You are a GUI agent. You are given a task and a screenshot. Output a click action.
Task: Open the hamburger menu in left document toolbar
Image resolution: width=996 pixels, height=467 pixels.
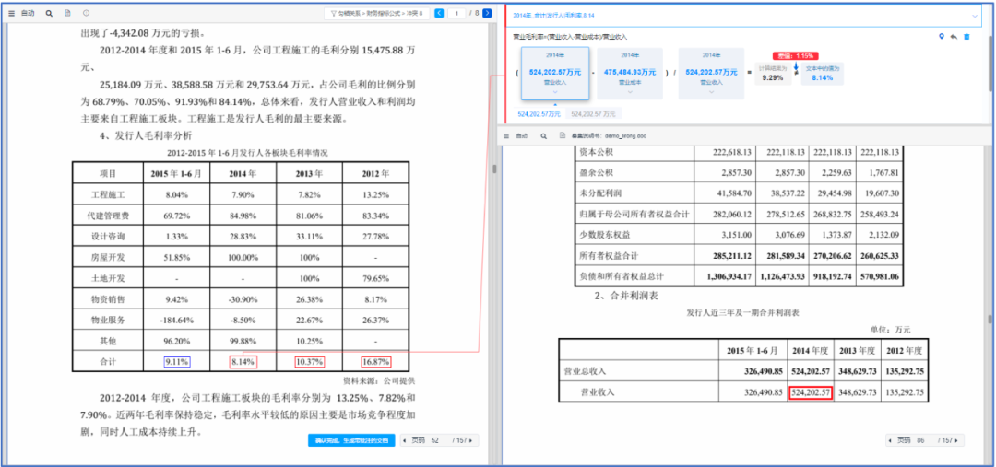(x=11, y=13)
